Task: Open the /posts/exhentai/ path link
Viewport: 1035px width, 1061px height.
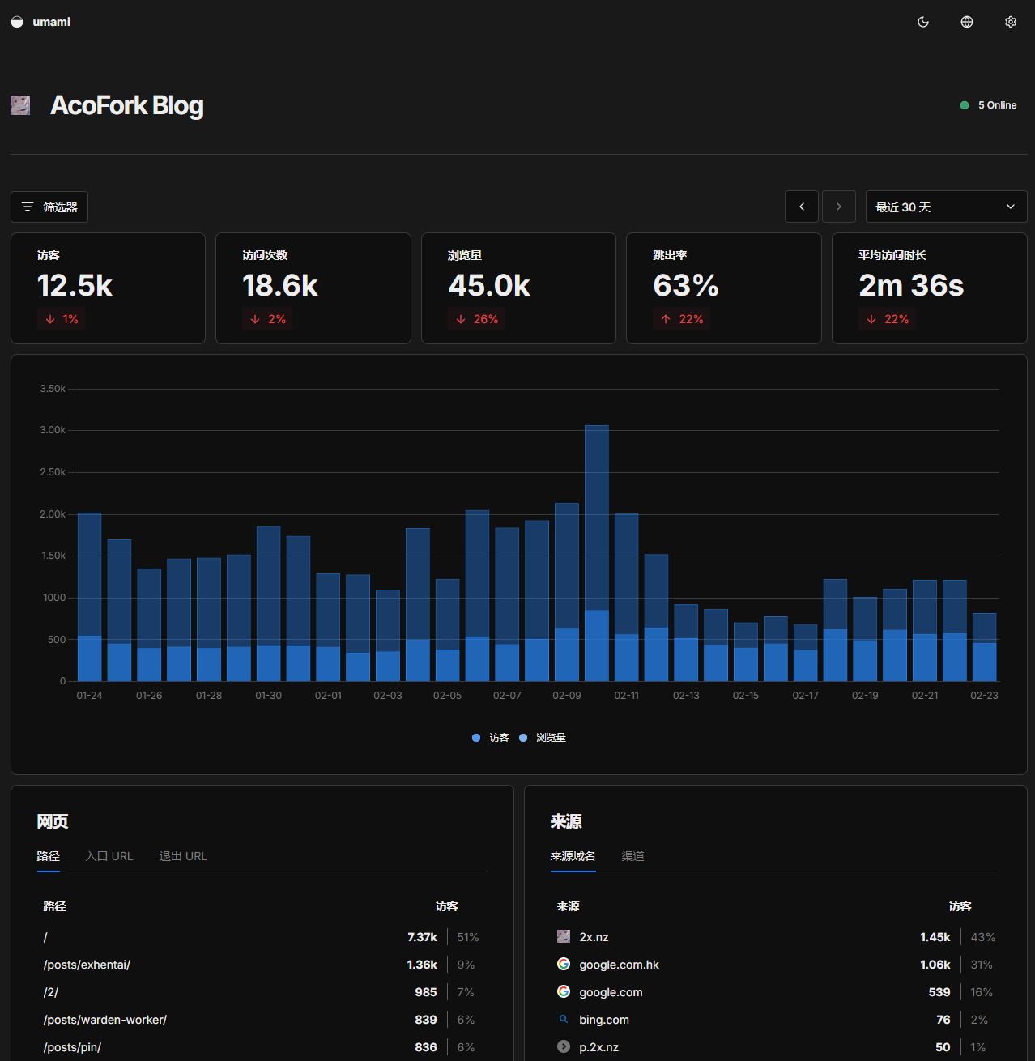Action: coord(87,965)
